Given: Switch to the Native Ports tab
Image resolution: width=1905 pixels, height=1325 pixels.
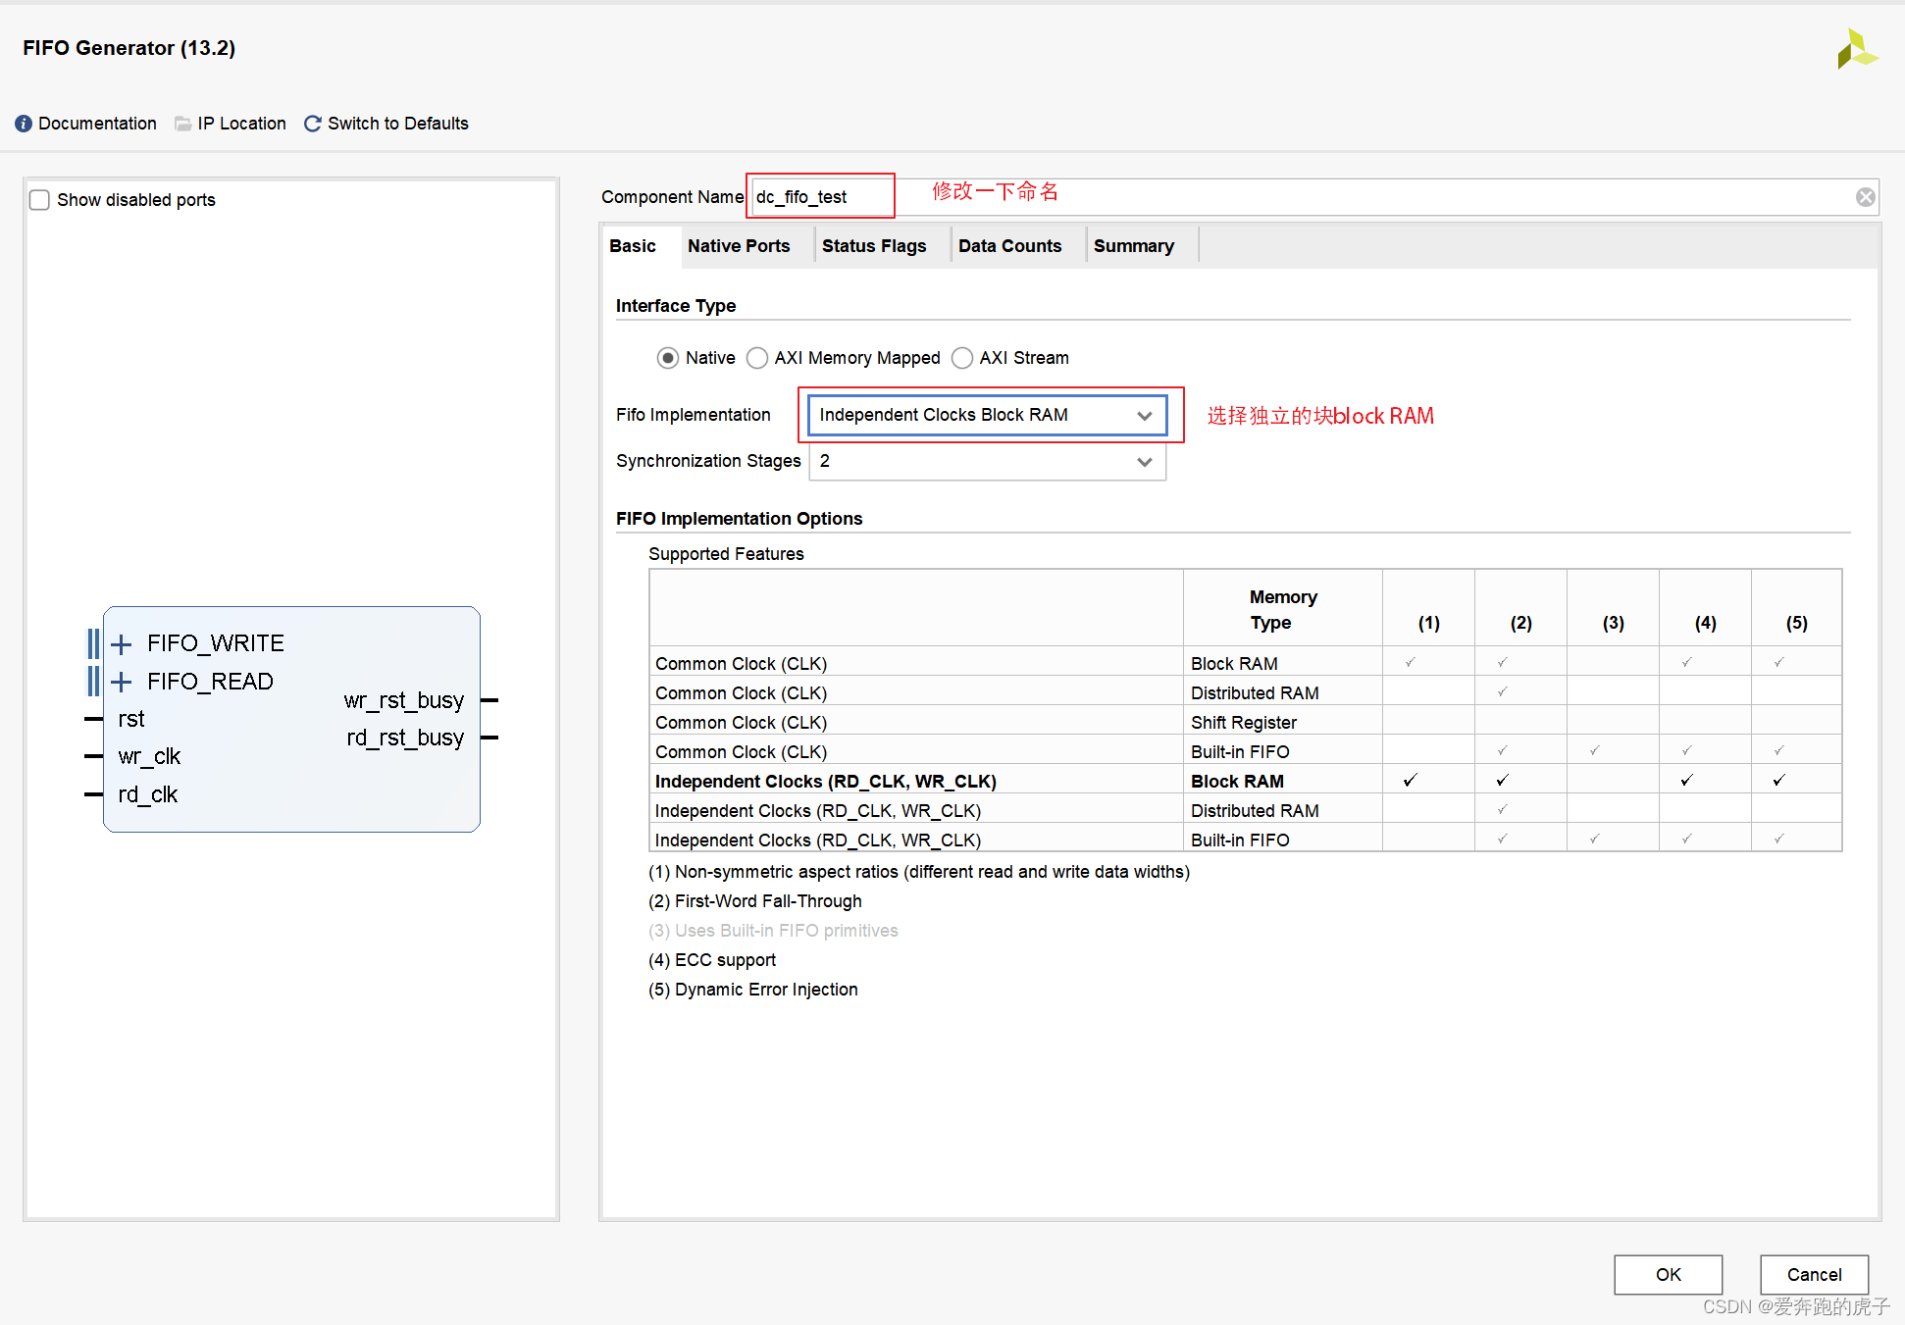Looking at the screenshot, I should tap(739, 246).
